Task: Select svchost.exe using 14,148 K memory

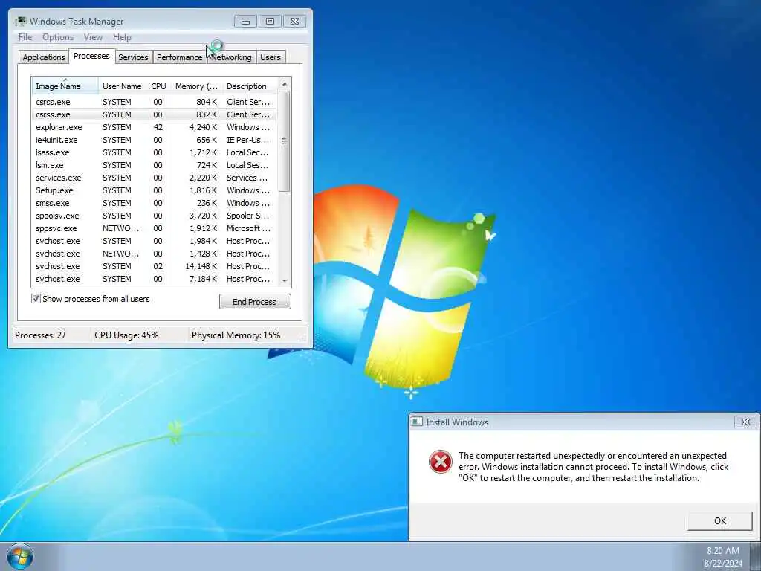Action: point(155,266)
